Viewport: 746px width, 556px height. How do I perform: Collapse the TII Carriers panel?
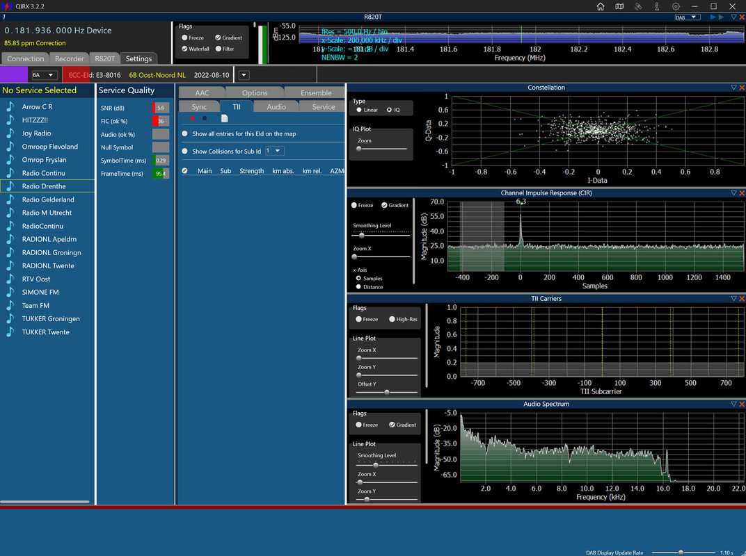click(x=733, y=298)
